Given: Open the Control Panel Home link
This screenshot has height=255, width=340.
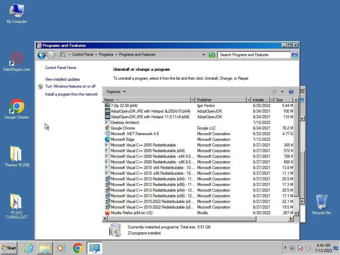Looking at the screenshot, I should tap(60, 68).
